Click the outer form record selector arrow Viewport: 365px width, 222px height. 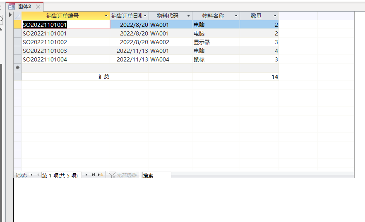pyautogui.click(x=10, y=14)
